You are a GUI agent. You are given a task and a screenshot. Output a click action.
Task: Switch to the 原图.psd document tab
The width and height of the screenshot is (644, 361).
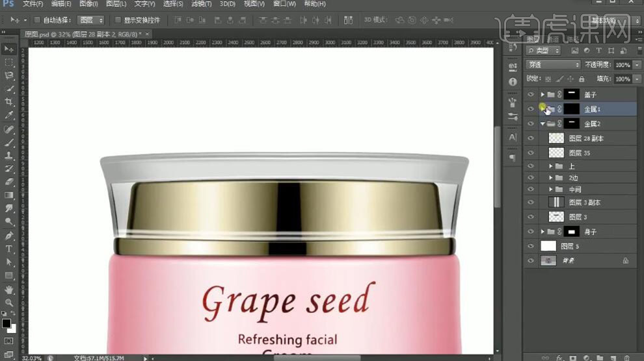point(83,34)
